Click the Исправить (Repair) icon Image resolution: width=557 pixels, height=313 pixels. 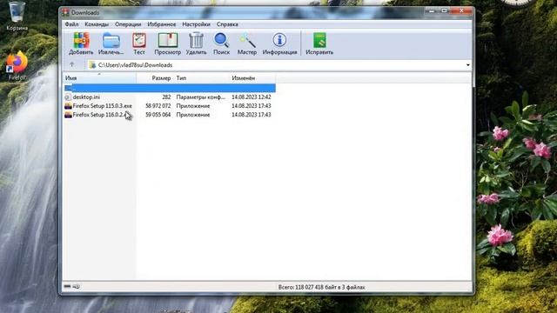click(x=319, y=43)
